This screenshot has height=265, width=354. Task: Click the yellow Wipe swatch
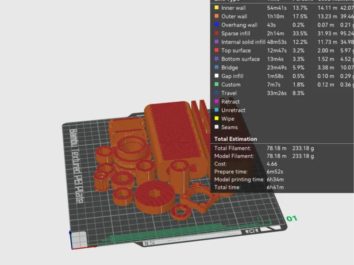pos(216,118)
